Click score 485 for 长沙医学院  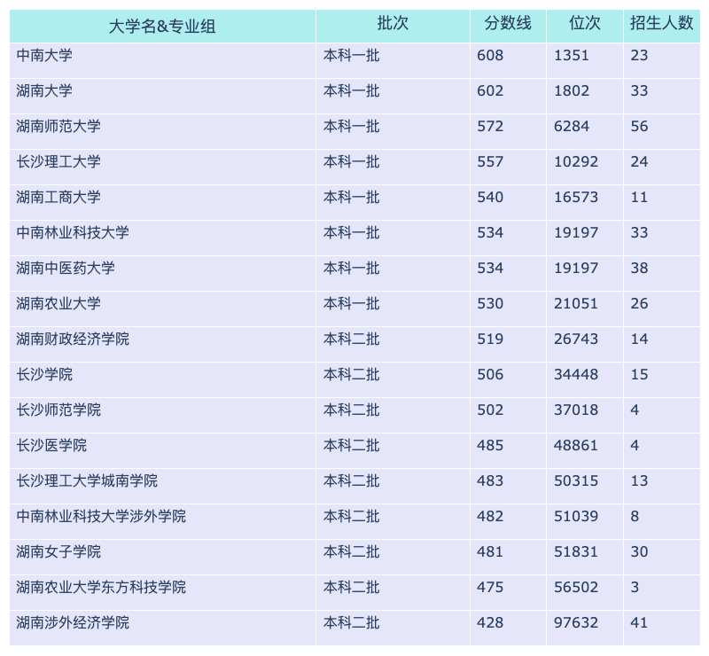point(490,445)
